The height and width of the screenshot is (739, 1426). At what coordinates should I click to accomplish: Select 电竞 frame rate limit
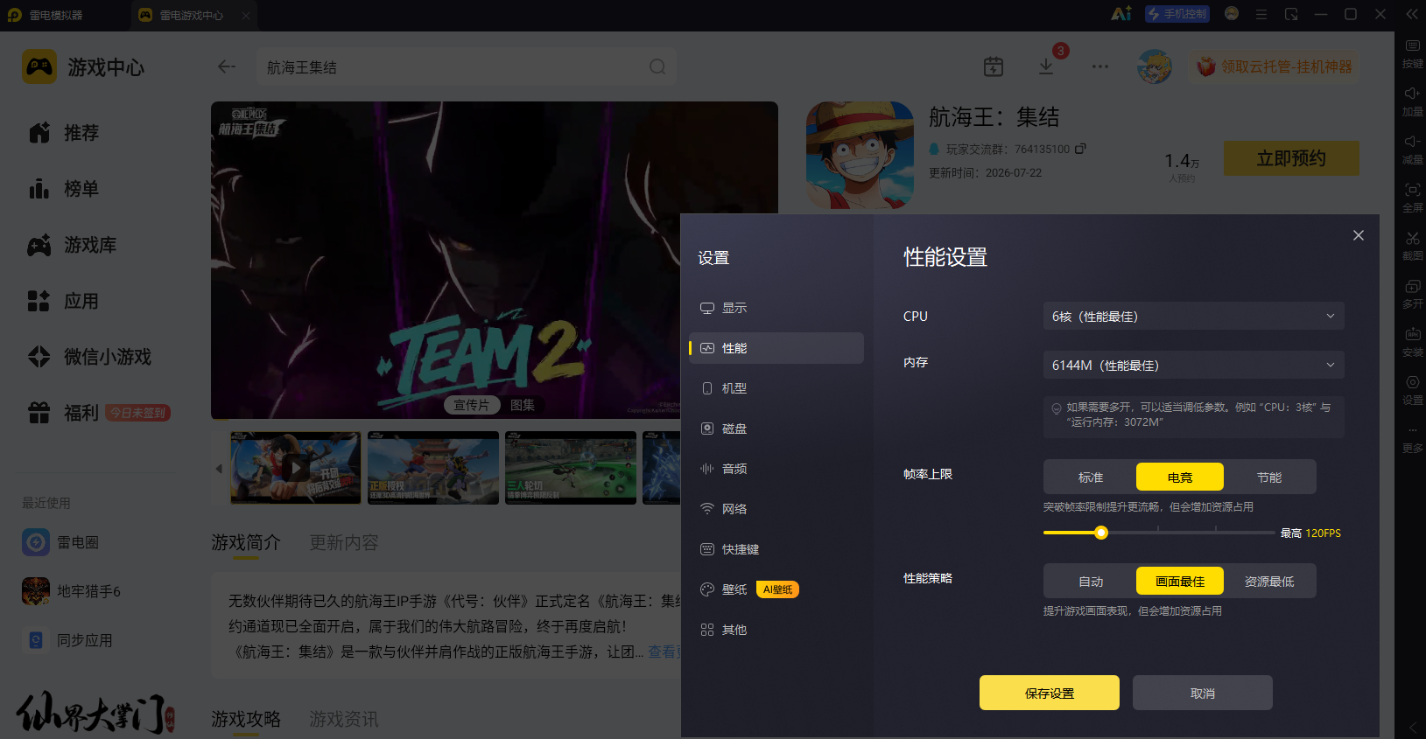pyautogui.click(x=1180, y=478)
